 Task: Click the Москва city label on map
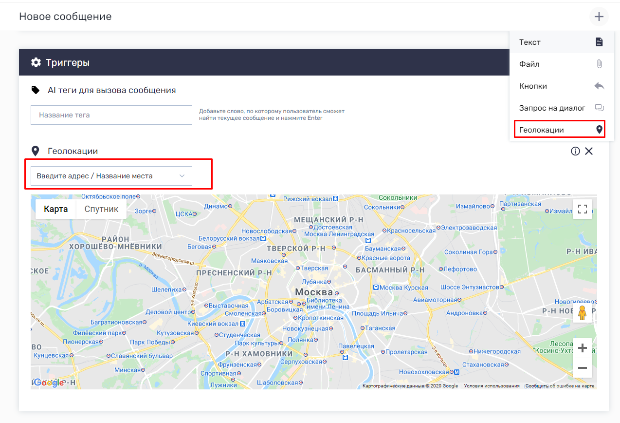pos(314,292)
